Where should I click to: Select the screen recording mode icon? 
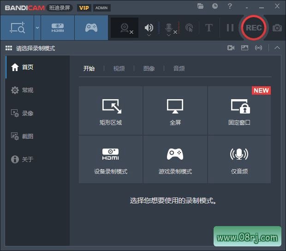(17, 28)
